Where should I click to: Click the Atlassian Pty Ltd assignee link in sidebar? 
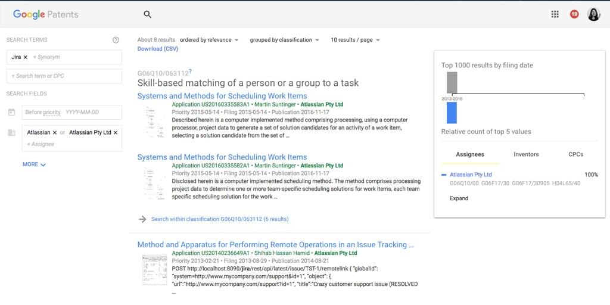471,175
